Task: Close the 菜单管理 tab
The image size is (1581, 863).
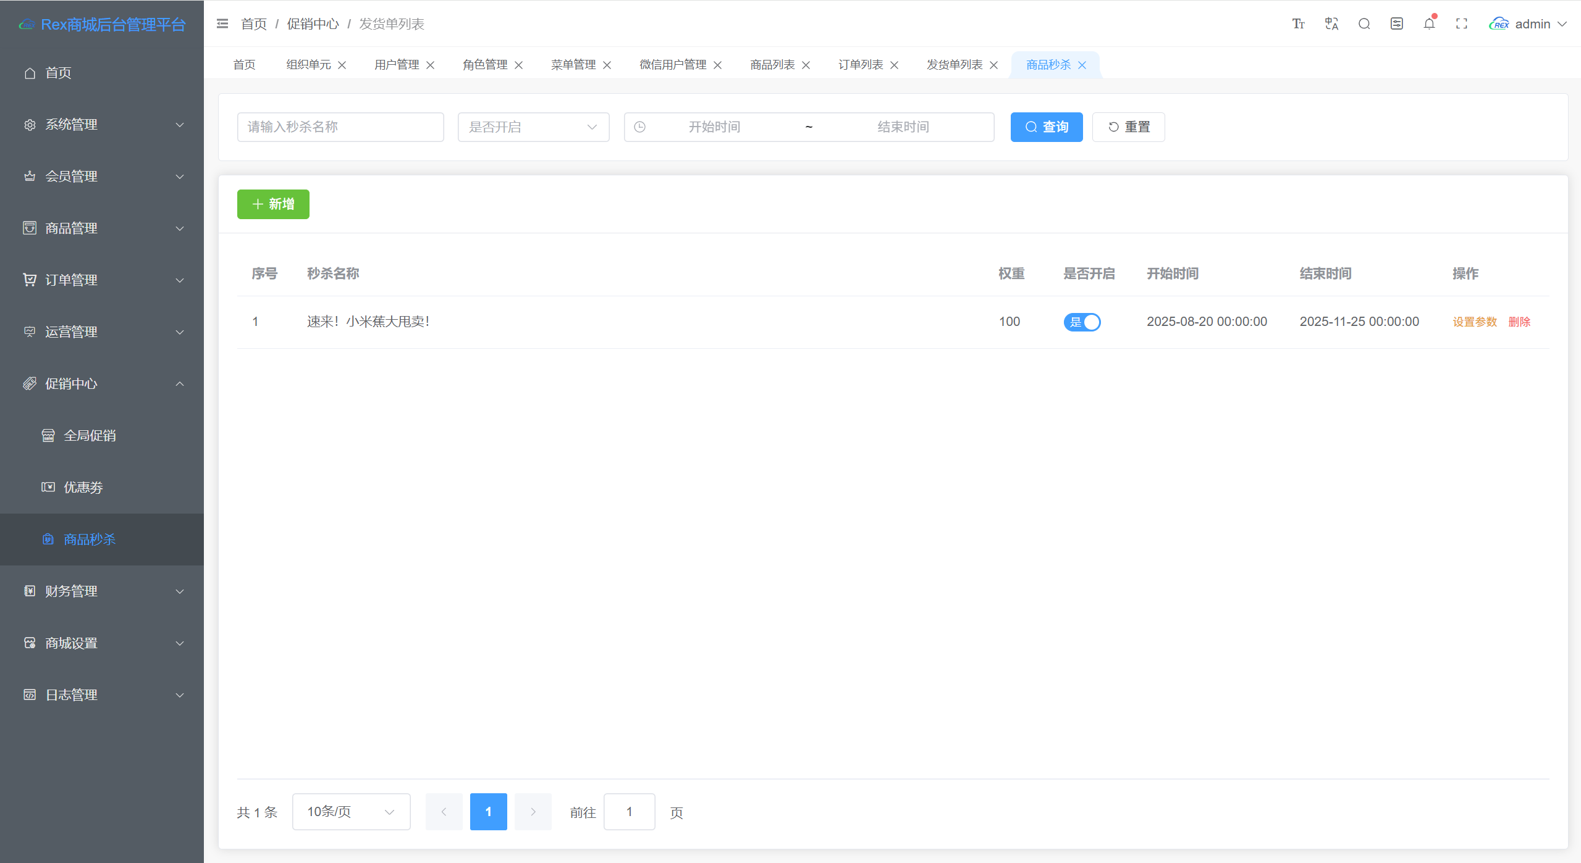Action: (x=607, y=65)
